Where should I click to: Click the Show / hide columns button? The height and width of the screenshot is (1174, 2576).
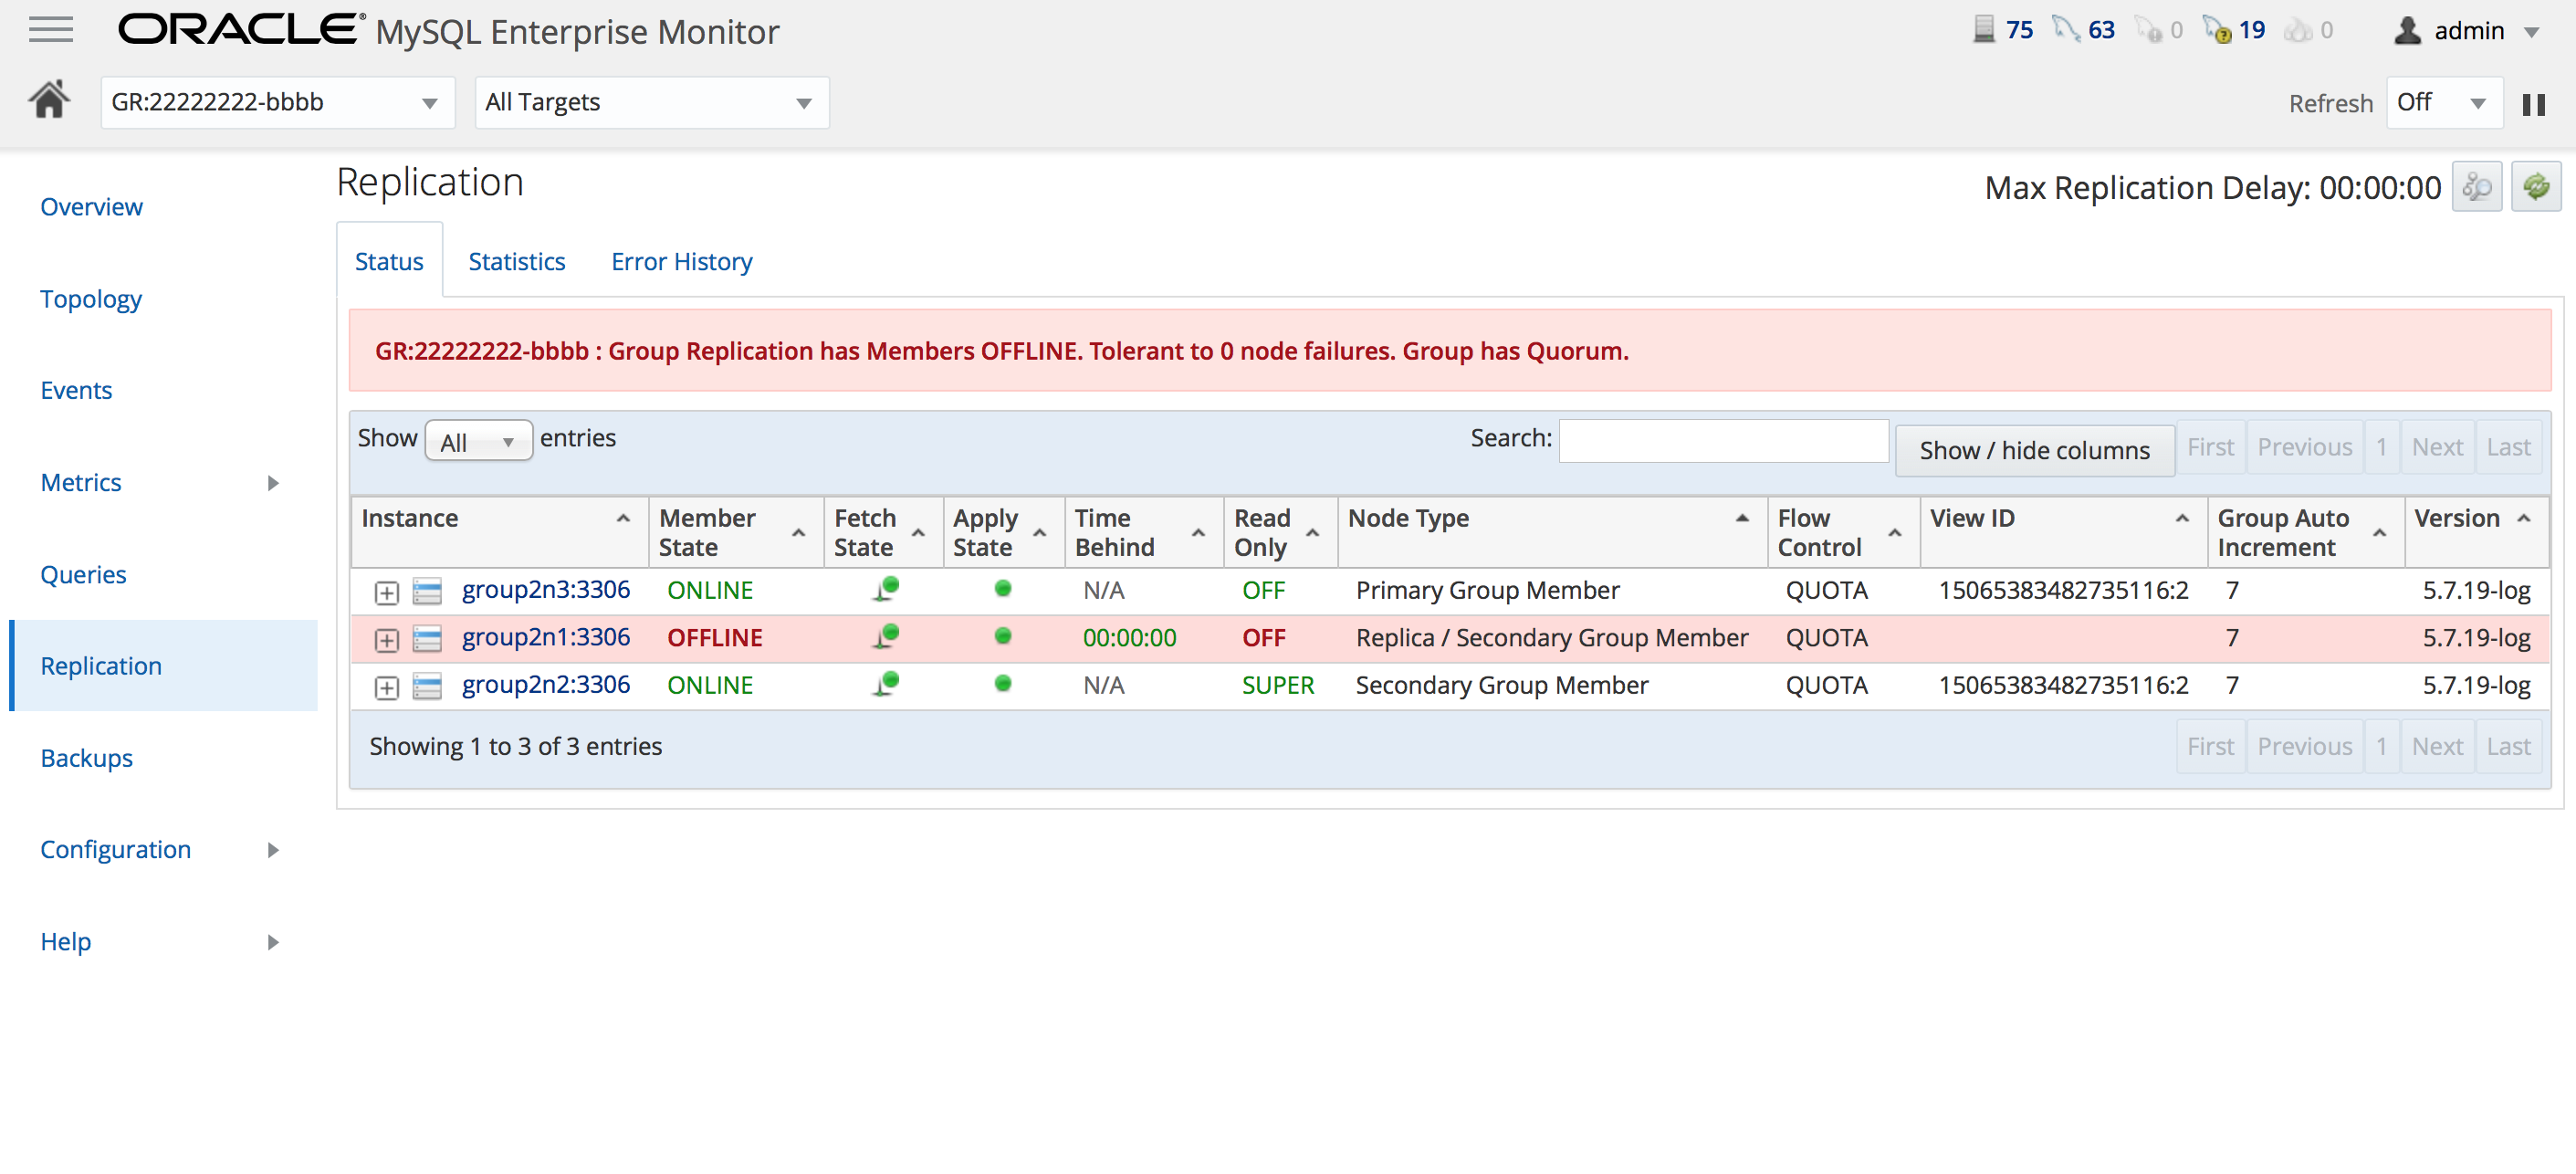2034,450
